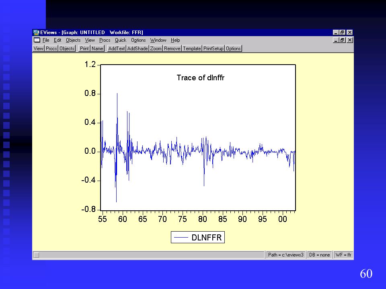Click the AddText toolbar button
The width and height of the screenshot is (386, 289).
[x=117, y=49]
